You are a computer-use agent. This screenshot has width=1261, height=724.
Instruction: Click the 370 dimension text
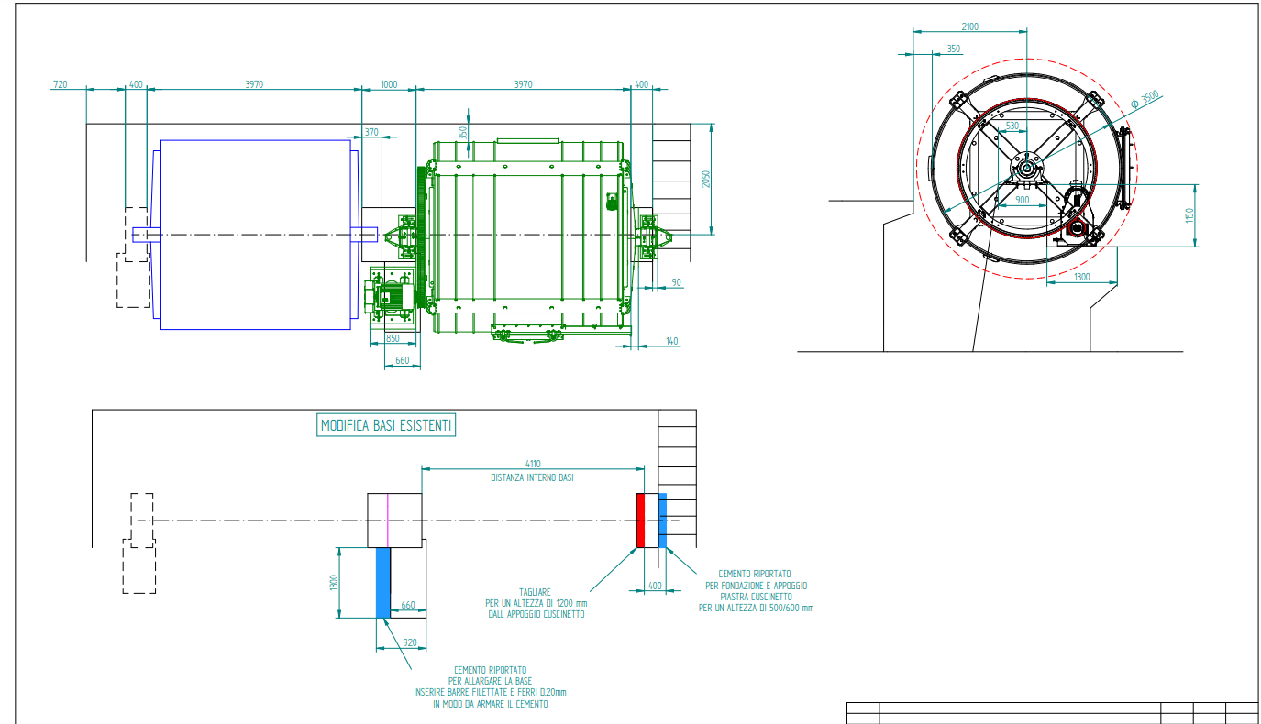(371, 132)
